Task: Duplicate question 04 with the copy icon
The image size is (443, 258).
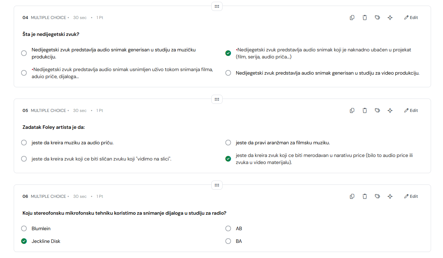Action: coord(352,18)
